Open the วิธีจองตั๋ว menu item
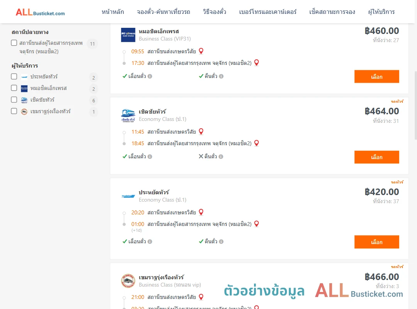The height and width of the screenshot is (309, 417). pos(214,12)
